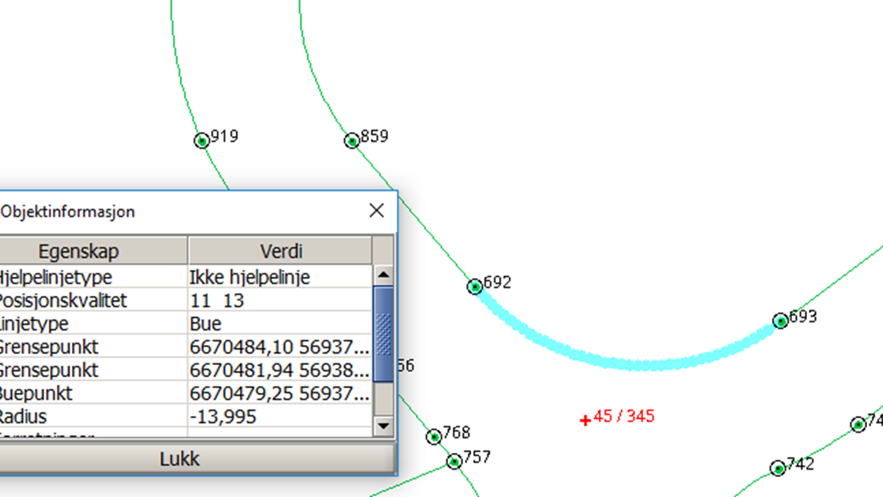Click the Verdi column header

click(281, 251)
